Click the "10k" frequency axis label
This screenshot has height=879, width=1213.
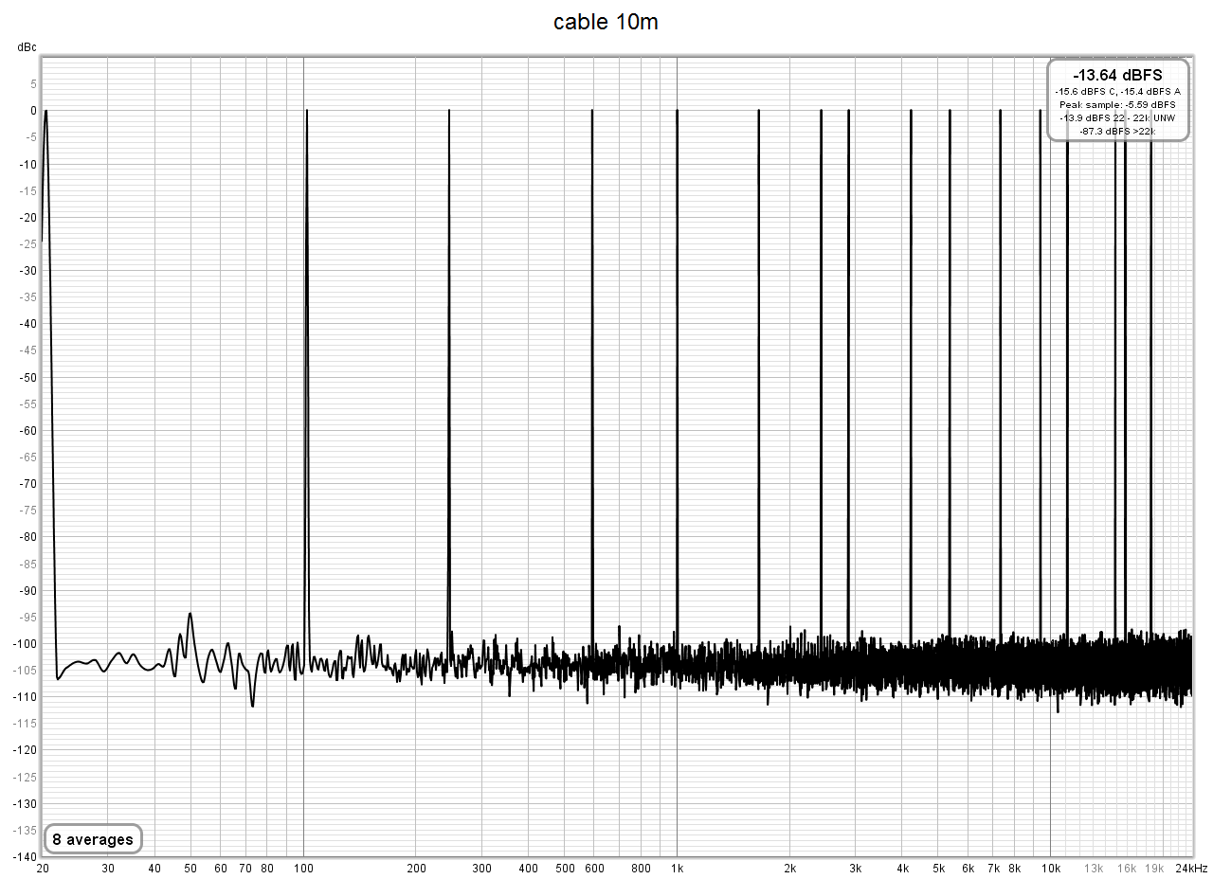point(1051,868)
